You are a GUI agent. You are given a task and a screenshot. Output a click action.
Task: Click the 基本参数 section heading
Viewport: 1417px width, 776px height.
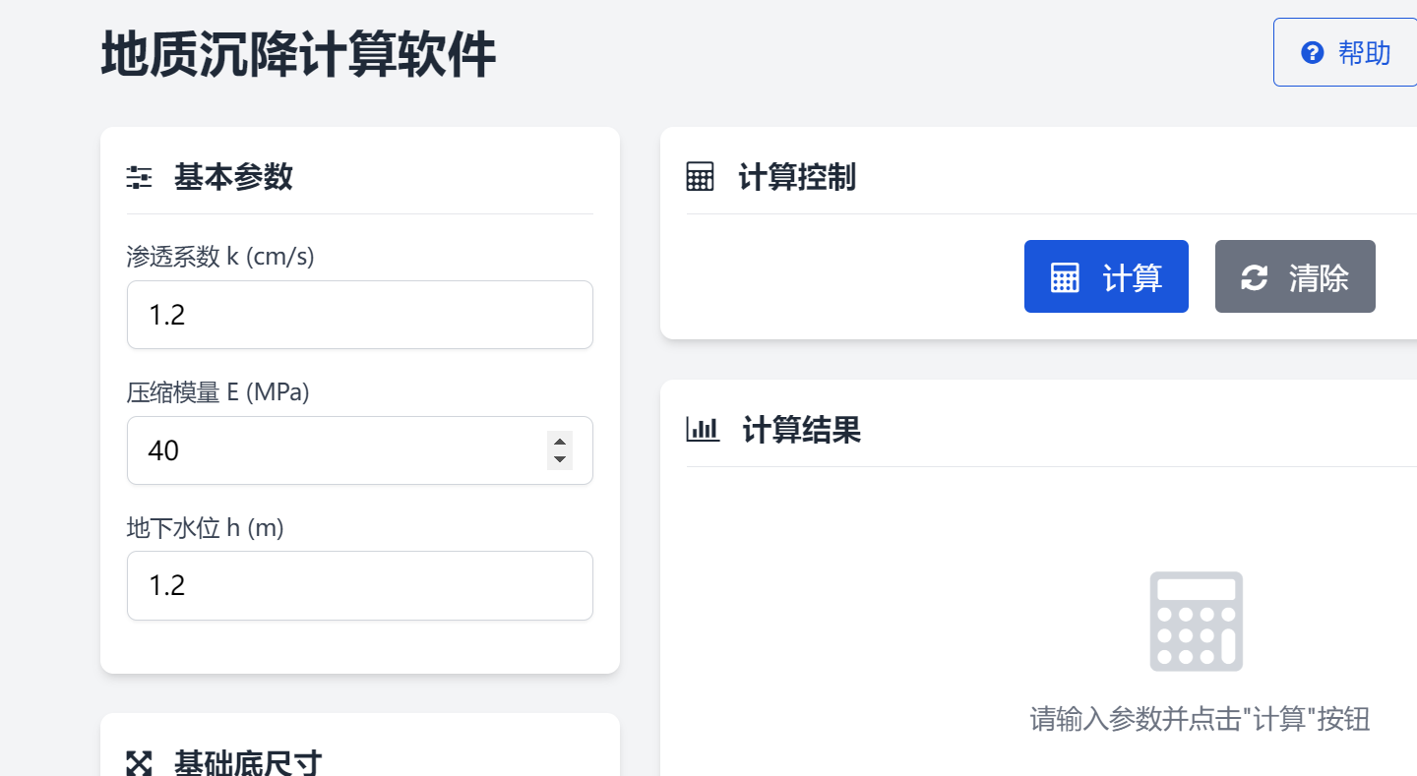(x=233, y=178)
